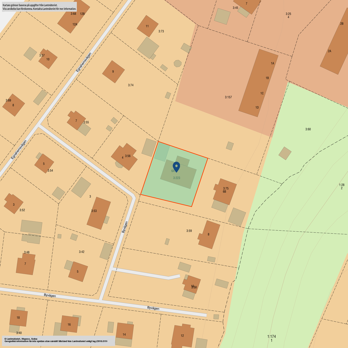Select the green land parcel 3:60
This screenshot has width=348, height=348.
308,129
